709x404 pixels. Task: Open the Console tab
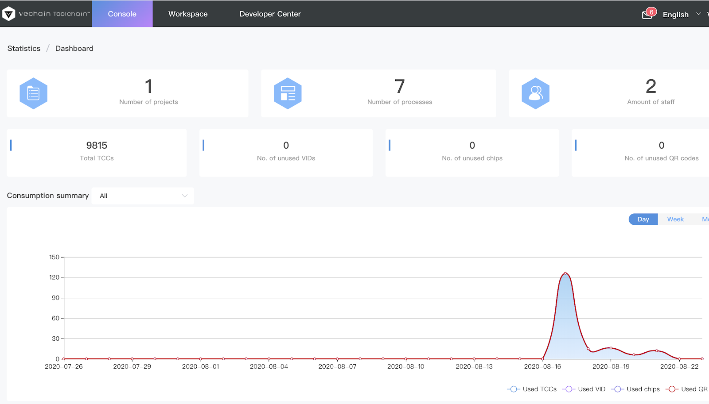tap(122, 14)
